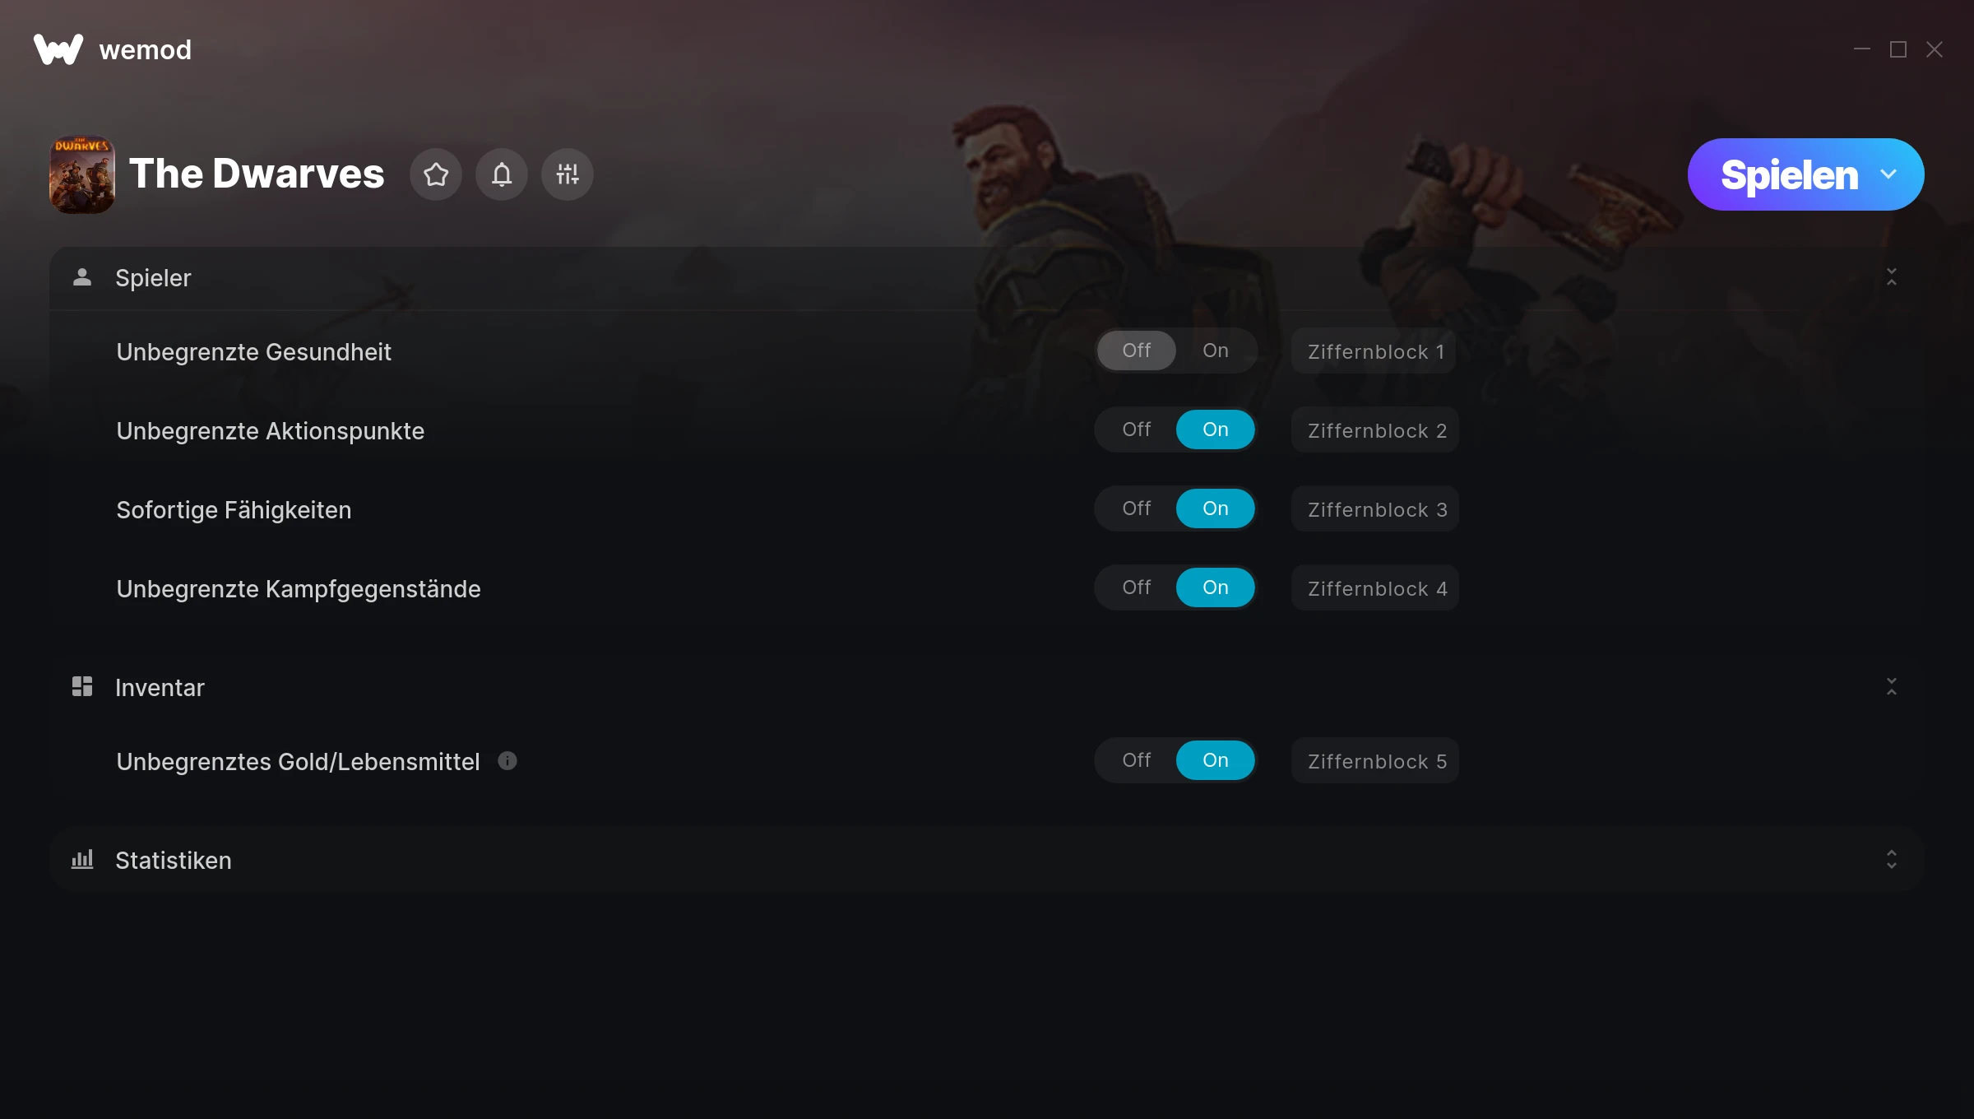The image size is (1974, 1119).
Task: Open the Spielen dropdown arrow
Action: coord(1888,174)
